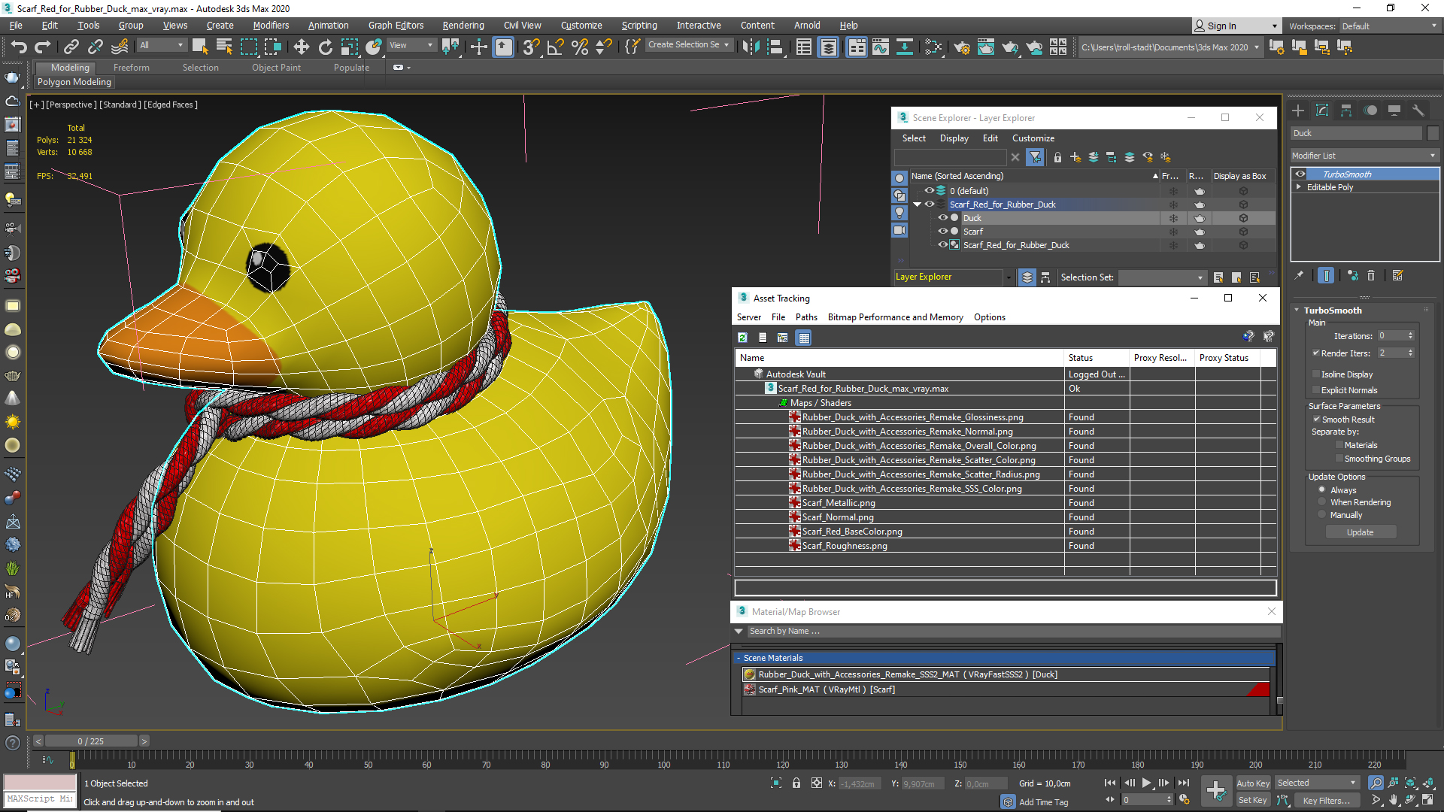The height and width of the screenshot is (812, 1444).
Task: Click the Redo icon in main toolbar
Action: (x=42, y=47)
